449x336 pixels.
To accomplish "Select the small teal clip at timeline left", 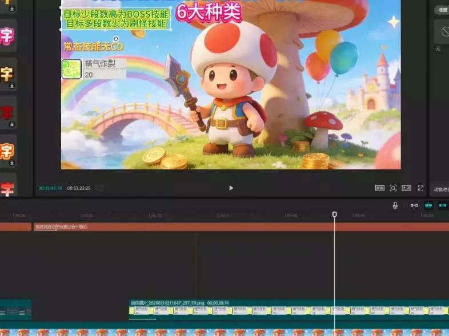I will click(x=15, y=310).
